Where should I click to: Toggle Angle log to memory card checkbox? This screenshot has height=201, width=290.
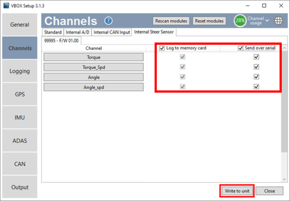coord(183,77)
